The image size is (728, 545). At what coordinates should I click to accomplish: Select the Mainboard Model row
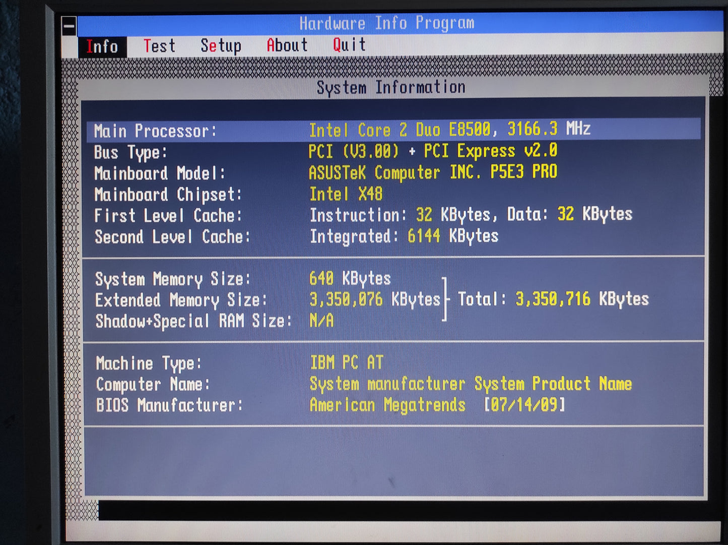coord(325,173)
